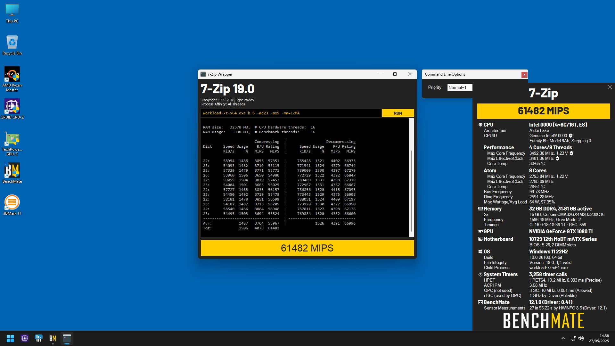Launch BenchMate desktop shortcut
615x346 pixels.
pos(12,173)
